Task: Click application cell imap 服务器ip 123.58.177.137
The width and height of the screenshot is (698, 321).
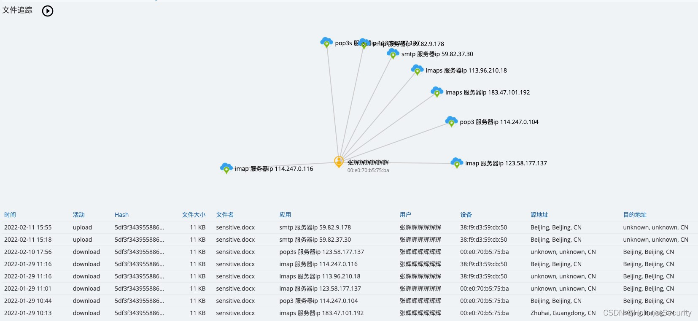Action: click(x=320, y=289)
